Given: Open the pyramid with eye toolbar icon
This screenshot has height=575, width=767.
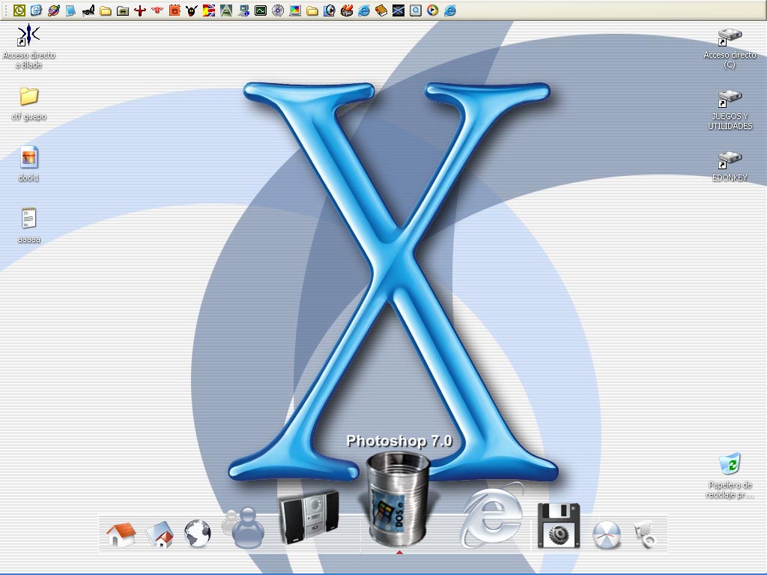Looking at the screenshot, I should [x=226, y=10].
